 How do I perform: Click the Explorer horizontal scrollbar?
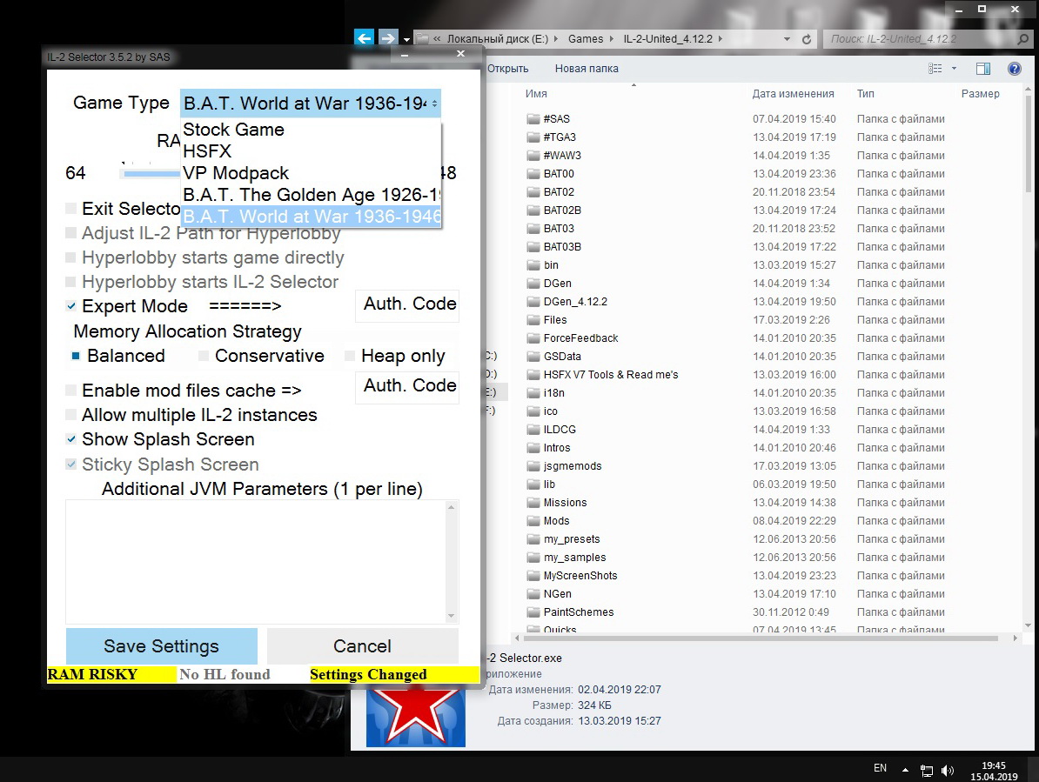tap(760, 638)
